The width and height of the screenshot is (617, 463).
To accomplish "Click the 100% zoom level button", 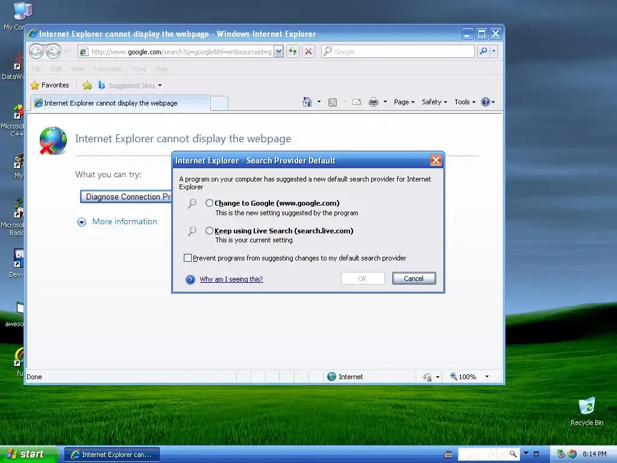I will [x=463, y=377].
